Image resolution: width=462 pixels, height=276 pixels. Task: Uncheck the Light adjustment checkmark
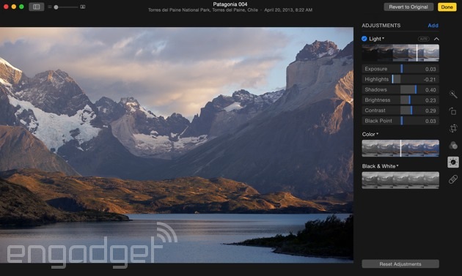(364, 39)
